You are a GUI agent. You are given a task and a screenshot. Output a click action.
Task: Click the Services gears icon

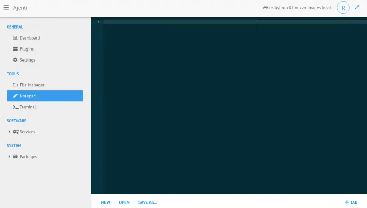[x=15, y=132]
